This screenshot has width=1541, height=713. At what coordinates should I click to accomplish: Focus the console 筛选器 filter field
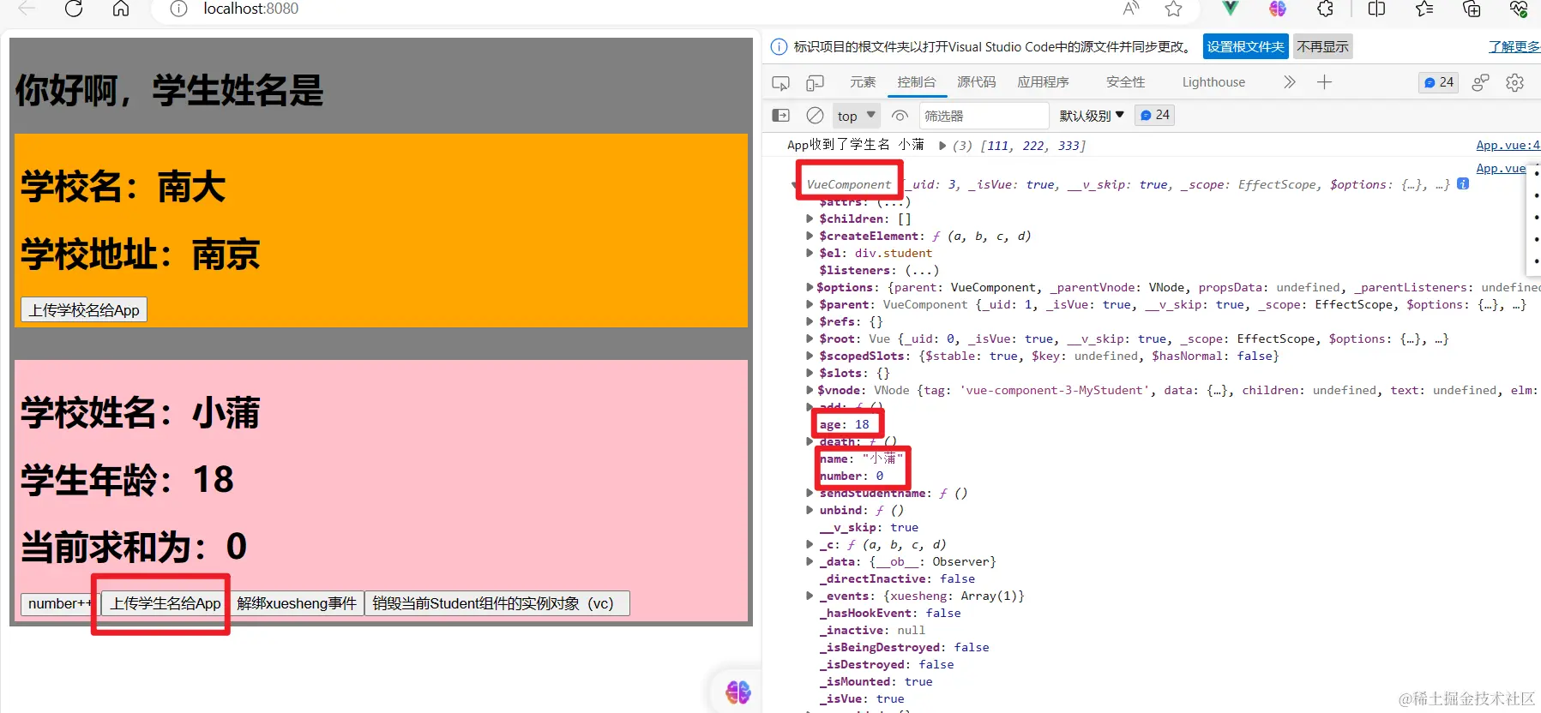[x=984, y=116]
